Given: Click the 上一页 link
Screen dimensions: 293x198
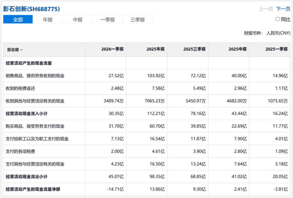Looking at the screenshot, I should tap(266, 9).
